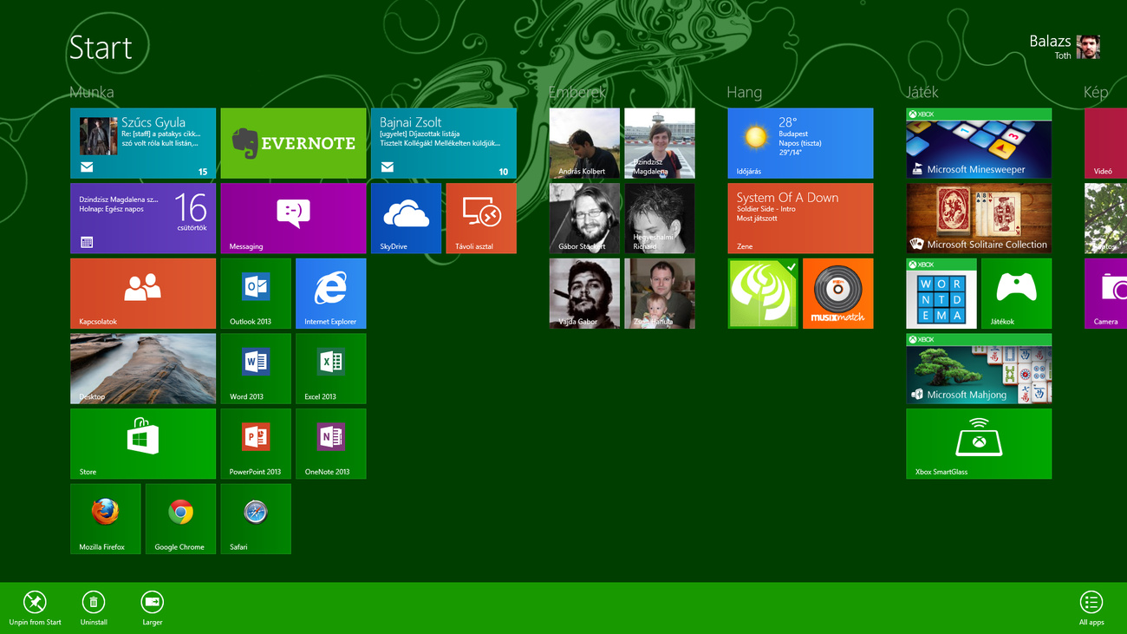Click Unpin from Start in app bar
This screenshot has height=634, width=1127.
pos(35,609)
